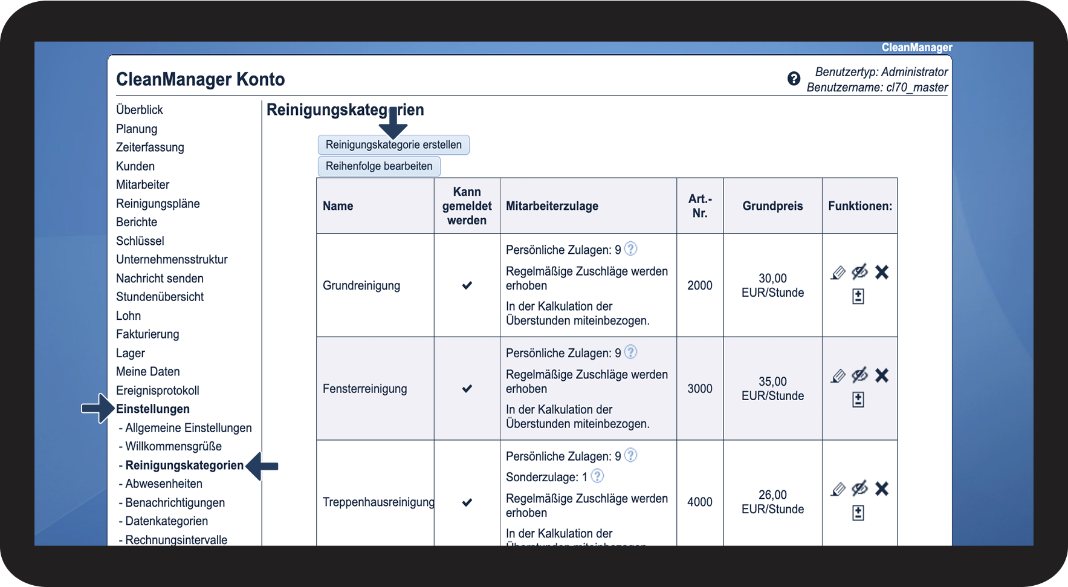This screenshot has height=587, width=1068.
Task: Open Treppenhausreinigung's document icon
Action: [858, 513]
